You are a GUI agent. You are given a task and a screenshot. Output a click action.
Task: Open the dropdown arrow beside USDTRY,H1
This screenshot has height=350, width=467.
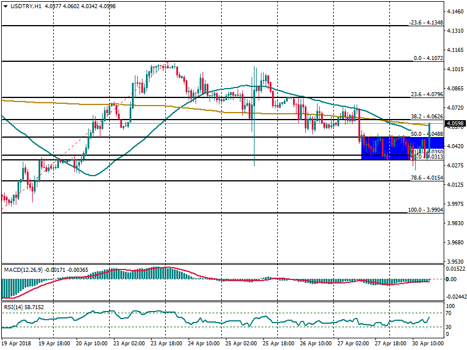[x=5, y=5]
